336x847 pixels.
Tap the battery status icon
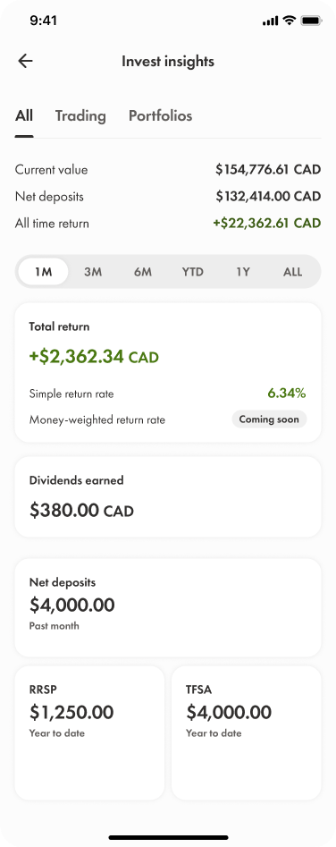(312, 21)
